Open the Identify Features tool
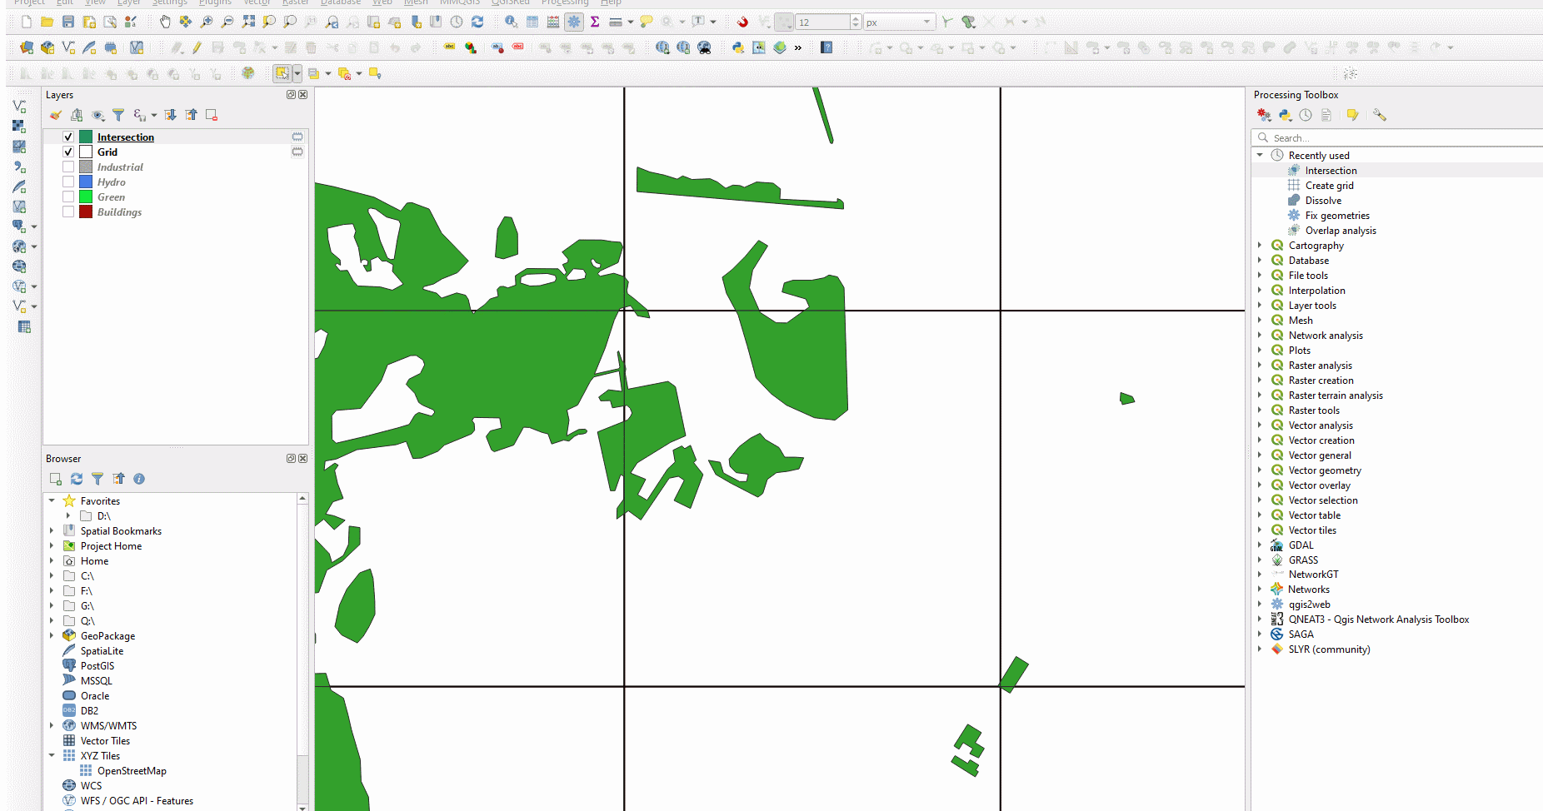The width and height of the screenshot is (1543, 811). [511, 22]
